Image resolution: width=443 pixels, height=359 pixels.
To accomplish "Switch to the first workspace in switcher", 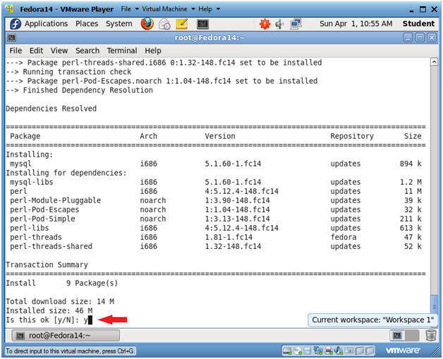I will point(397,336).
